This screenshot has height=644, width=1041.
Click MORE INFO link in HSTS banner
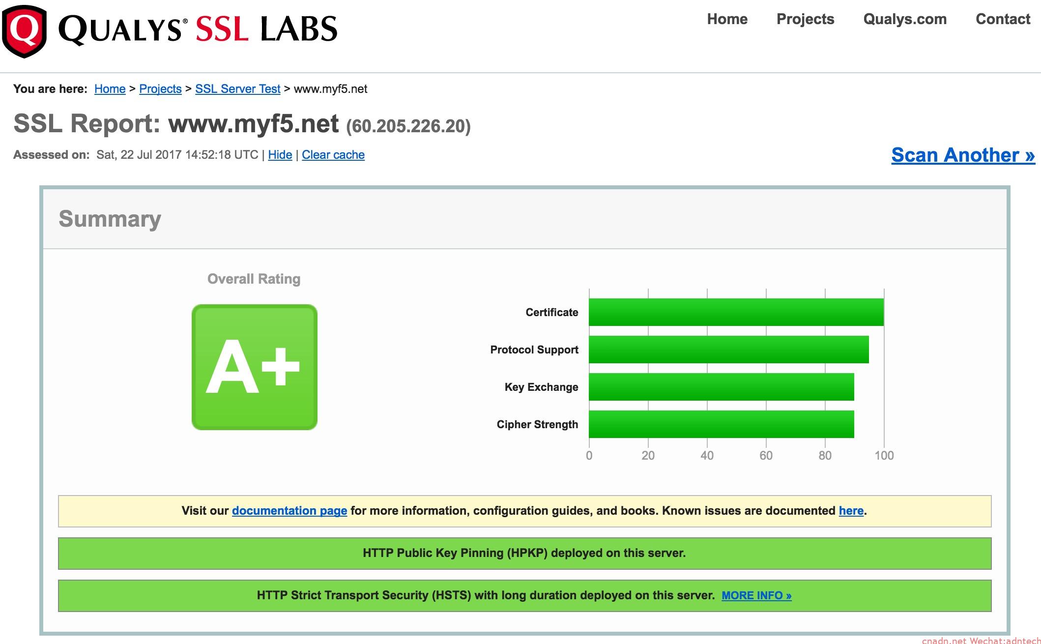point(756,595)
